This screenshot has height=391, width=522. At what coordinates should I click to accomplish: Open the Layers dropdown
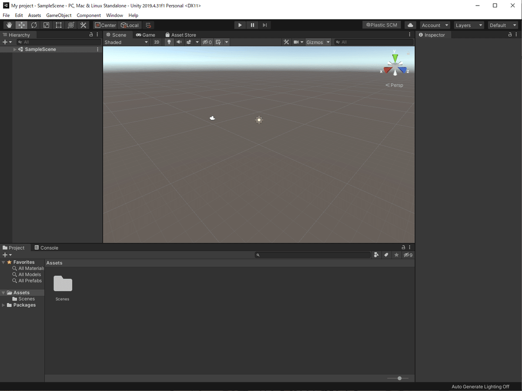click(468, 25)
